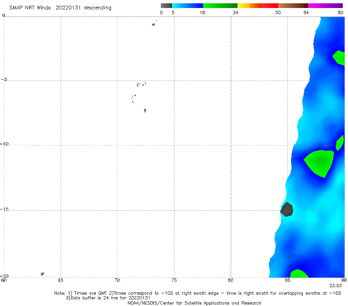Click the color bar label '34'
The image size is (348, 306).
coord(236,12)
